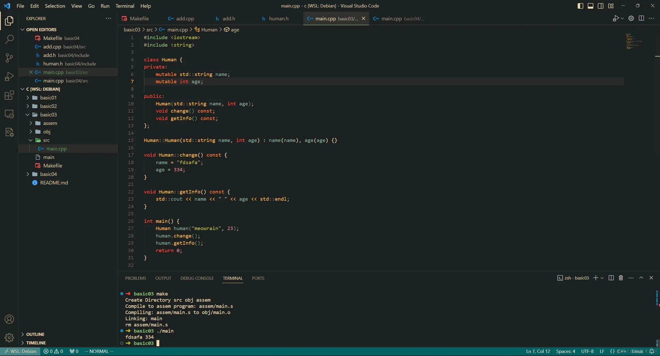This screenshot has width=660, height=356.
Task: Collapse the OPEN EDITORS section
Action: [x=41, y=30]
